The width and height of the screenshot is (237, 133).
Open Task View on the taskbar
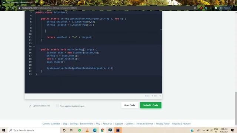pos(71,130)
